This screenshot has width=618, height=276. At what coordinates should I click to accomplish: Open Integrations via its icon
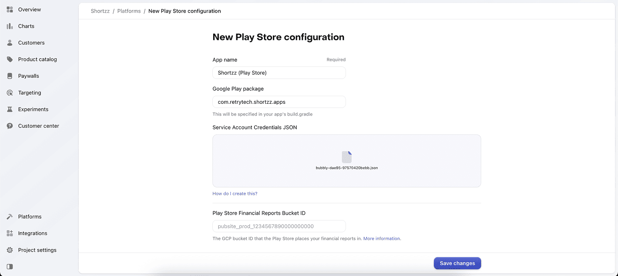tap(10, 233)
